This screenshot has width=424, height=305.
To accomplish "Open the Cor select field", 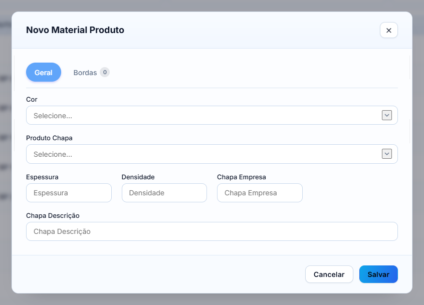I will (211, 115).
